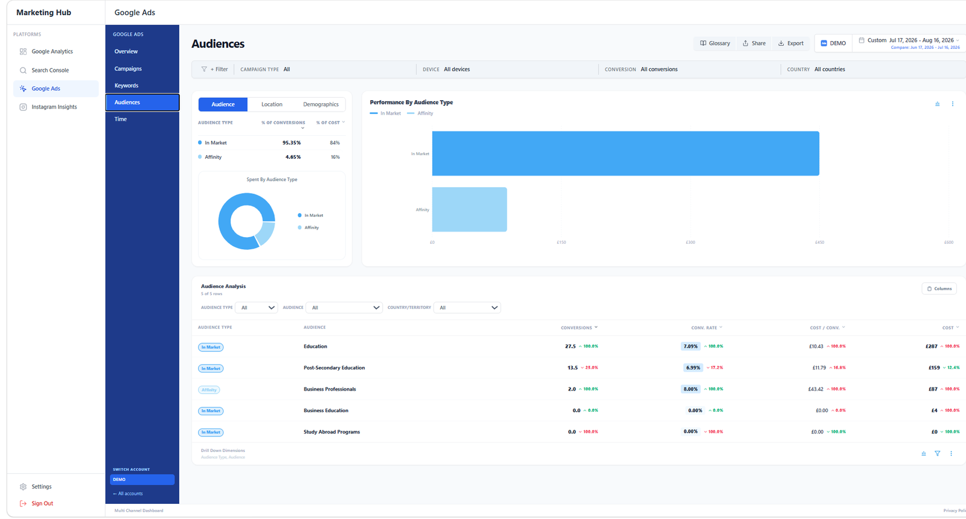Switch to the Demographics tab
This screenshot has height=519, width=966.
tap(321, 104)
